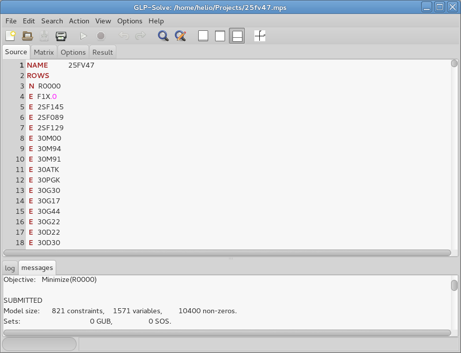This screenshot has height=353, width=461.
Task: Switch to the log tab
Action: pos(10,268)
